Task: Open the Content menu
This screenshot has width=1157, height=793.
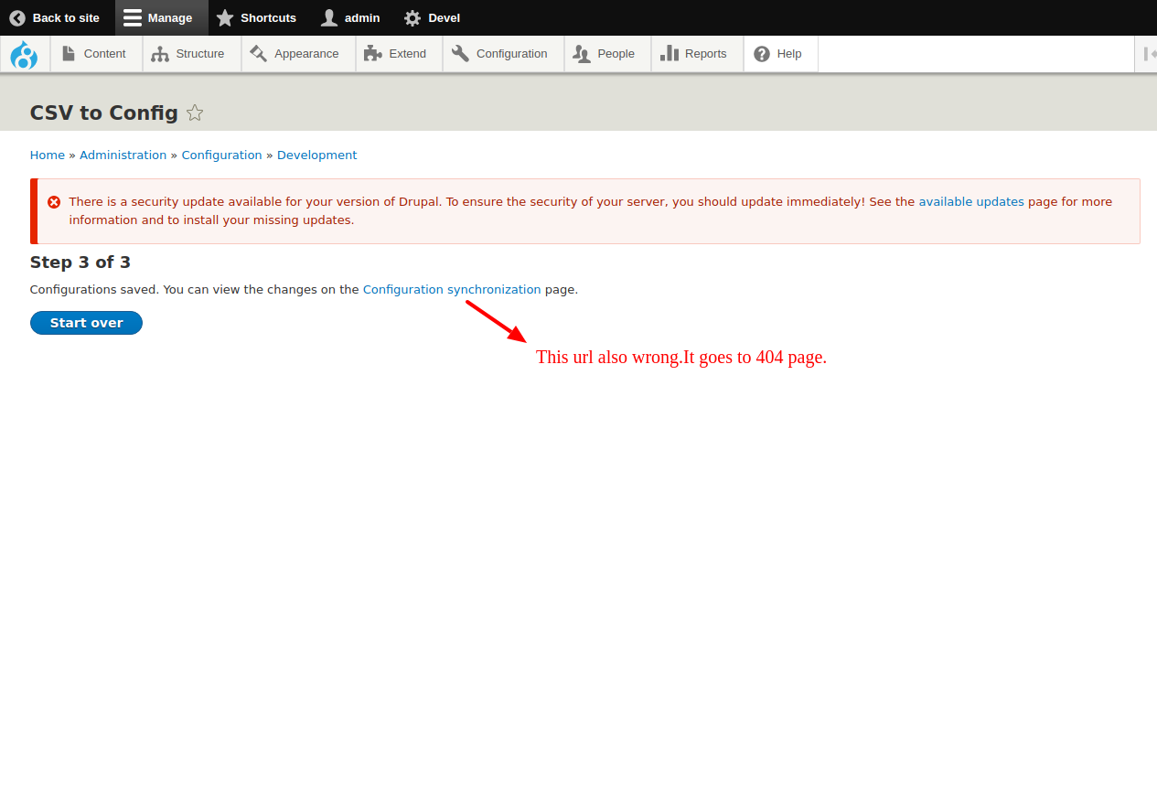Action: coord(96,54)
